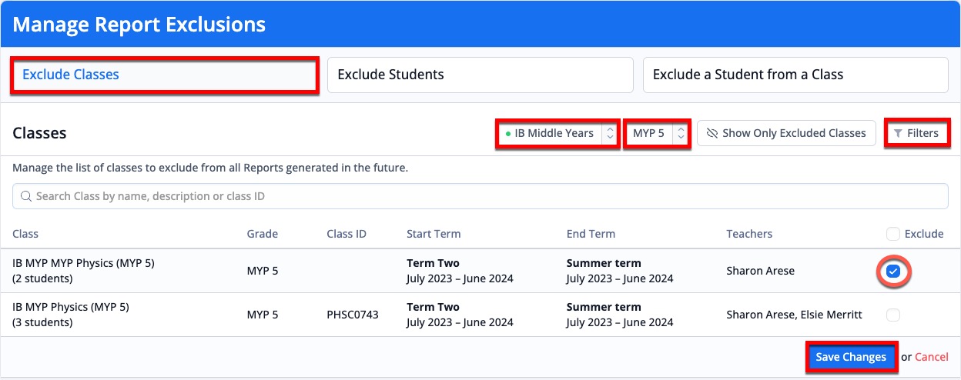
Task: Open Exclude a Student from a Class tab
Action: pyautogui.click(x=795, y=75)
